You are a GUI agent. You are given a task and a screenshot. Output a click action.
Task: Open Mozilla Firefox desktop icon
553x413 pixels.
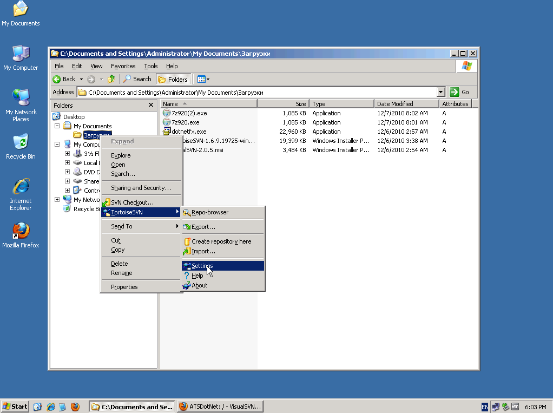[21, 235]
